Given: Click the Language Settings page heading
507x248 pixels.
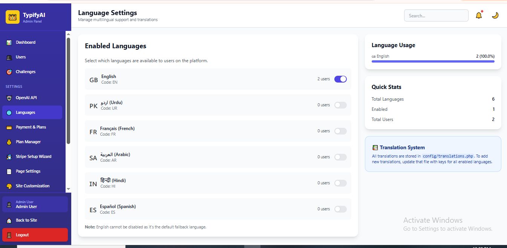Looking at the screenshot, I should point(107,13).
